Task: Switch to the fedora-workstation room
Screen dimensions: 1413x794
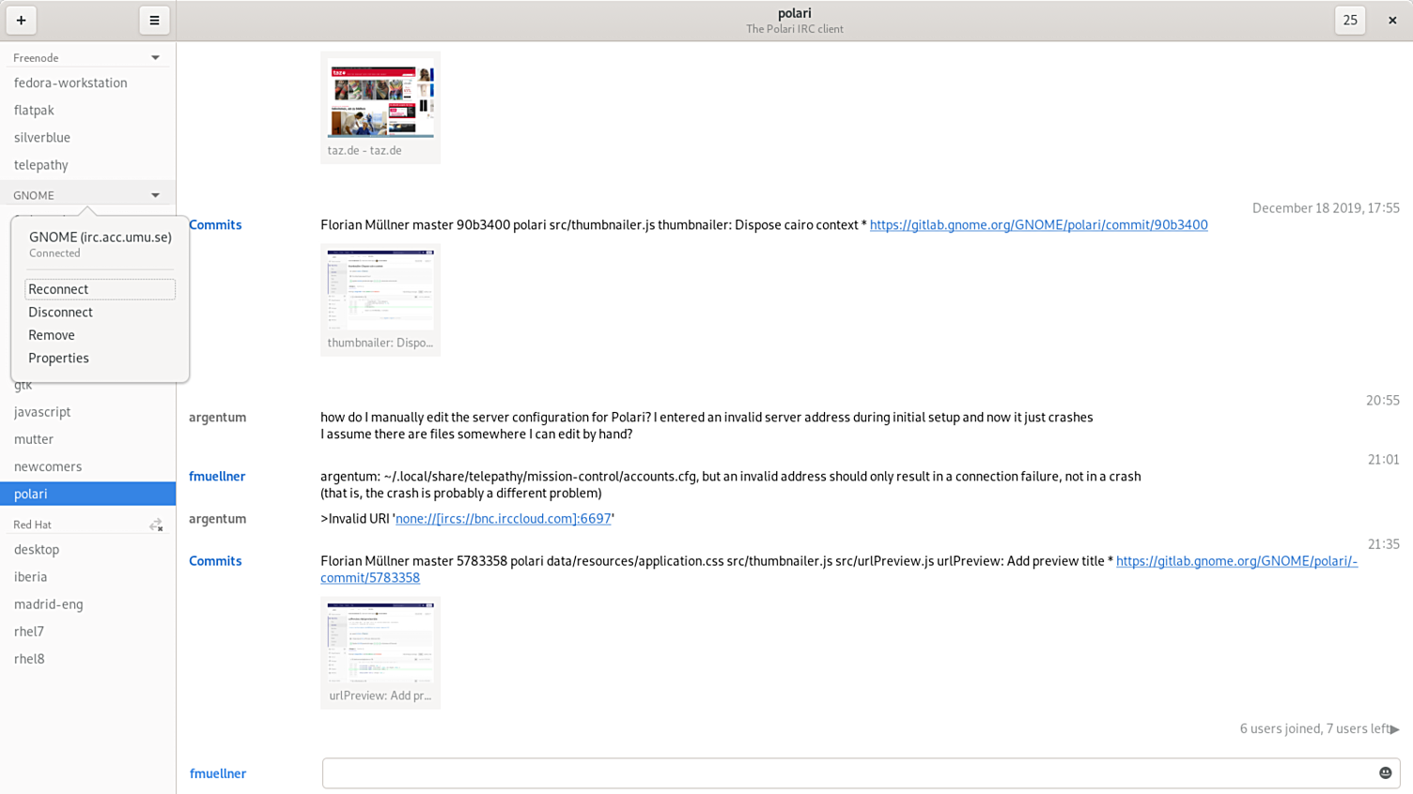Action: coord(70,83)
